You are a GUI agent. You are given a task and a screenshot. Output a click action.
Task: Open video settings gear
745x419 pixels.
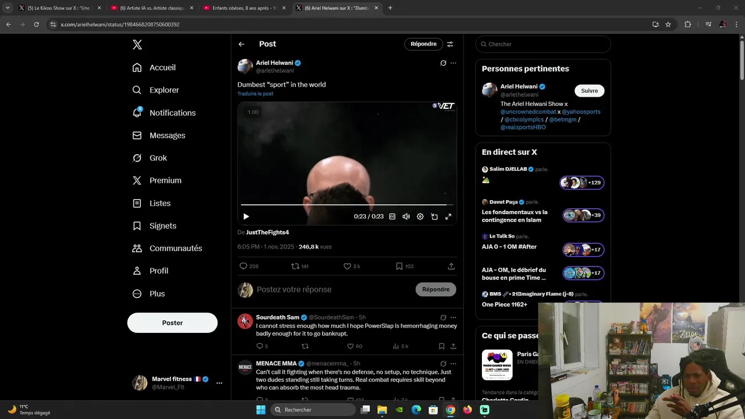pos(420,216)
